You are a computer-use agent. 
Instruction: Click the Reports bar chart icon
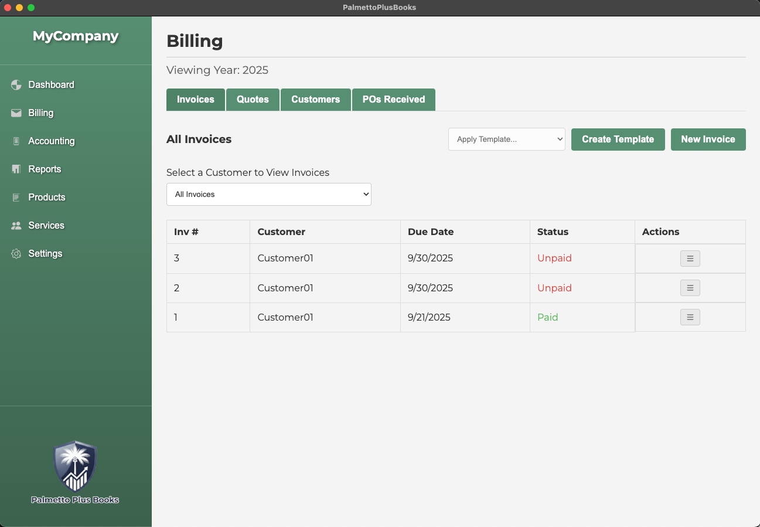tap(16, 169)
